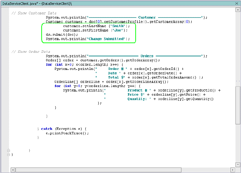This screenshot has width=241, height=173.
Task: Click the "for (int y=0; y<orderline.length; y++)" line
Action: [x=97, y=86]
